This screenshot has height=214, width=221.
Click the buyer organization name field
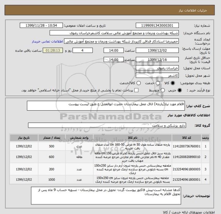(x=114, y=33)
